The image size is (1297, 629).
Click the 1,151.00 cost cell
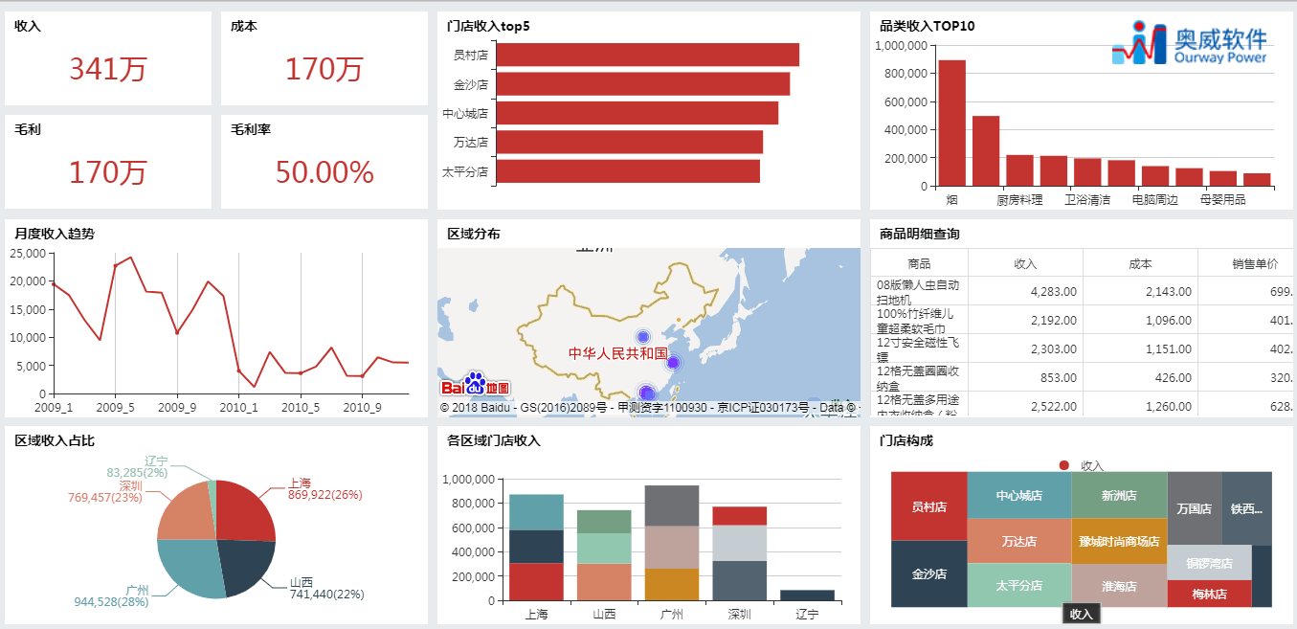(1140, 348)
